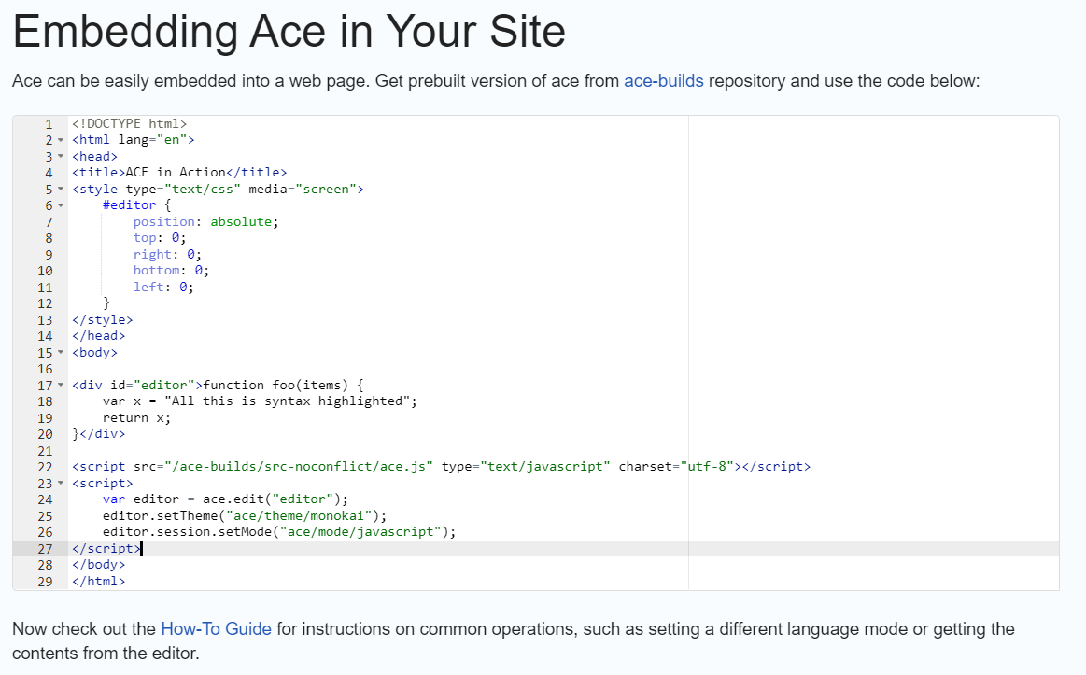The height and width of the screenshot is (675, 1086).
Task: Click the opening <body> tag on line 15
Action: point(95,352)
